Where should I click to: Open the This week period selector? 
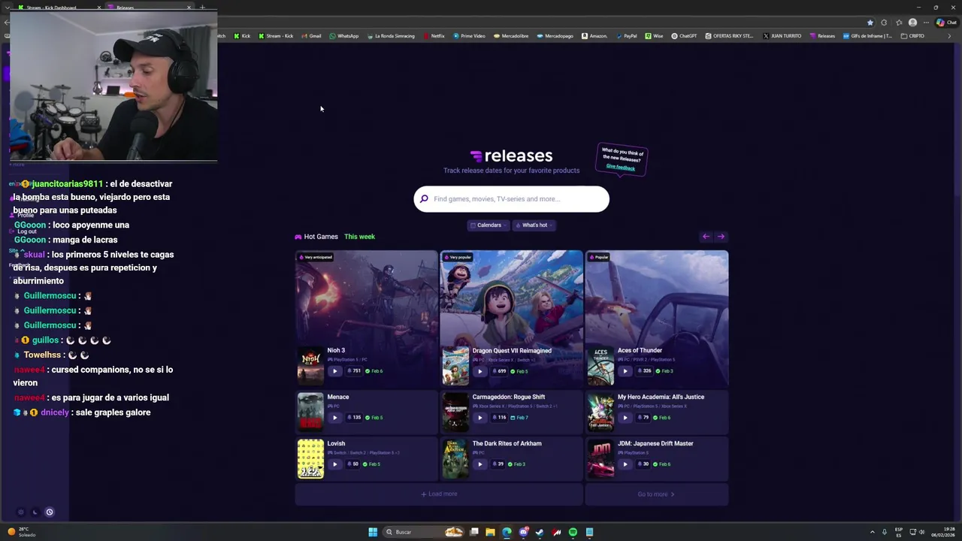pyautogui.click(x=359, y=237)
